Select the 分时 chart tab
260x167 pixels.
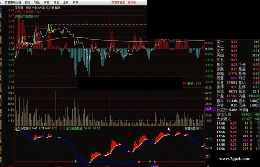[x=28, y=8]
